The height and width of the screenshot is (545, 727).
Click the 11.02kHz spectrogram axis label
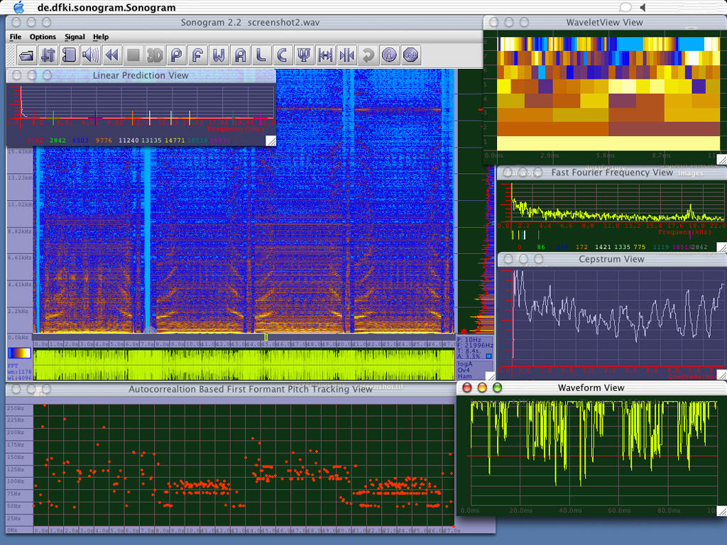click(20, 204)
